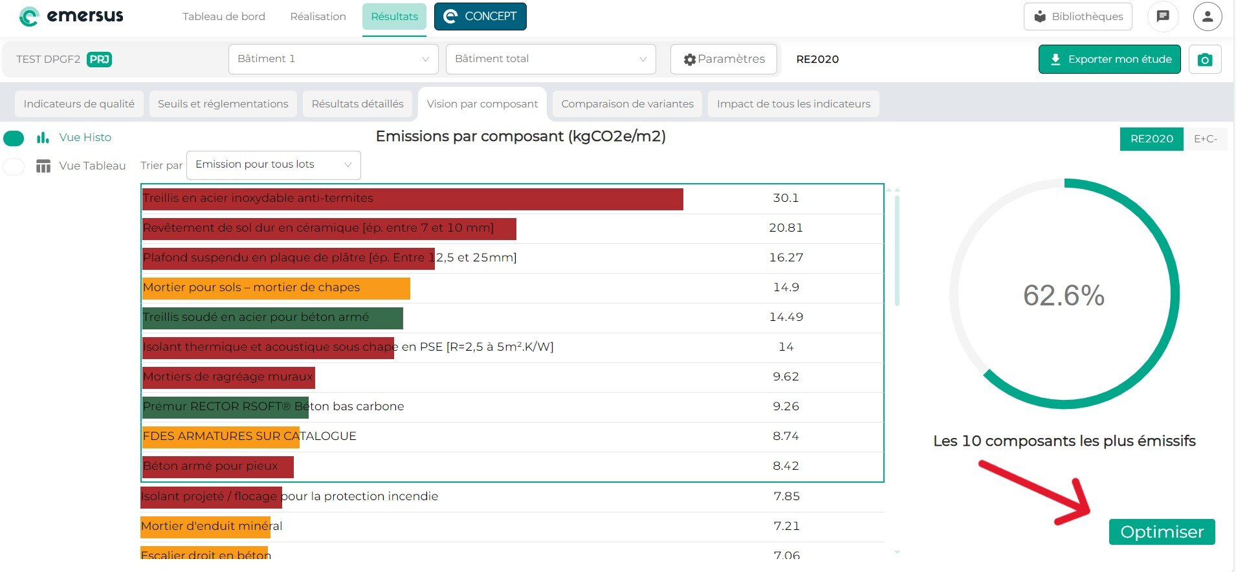Switch to Indicateurs de qualité tab
The width and height of the screenshot is (1236, 572).
tap(79, 104)
